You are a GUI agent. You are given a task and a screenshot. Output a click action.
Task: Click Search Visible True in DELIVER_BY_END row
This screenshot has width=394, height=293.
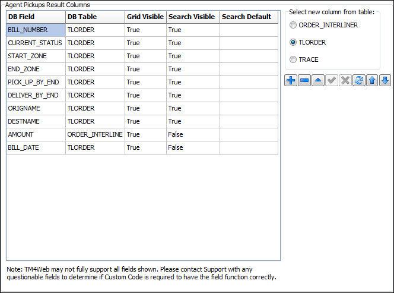click(193, 96)
